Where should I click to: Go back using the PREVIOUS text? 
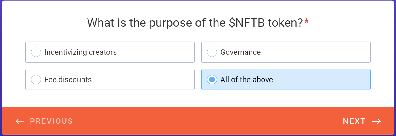[51, 122]
